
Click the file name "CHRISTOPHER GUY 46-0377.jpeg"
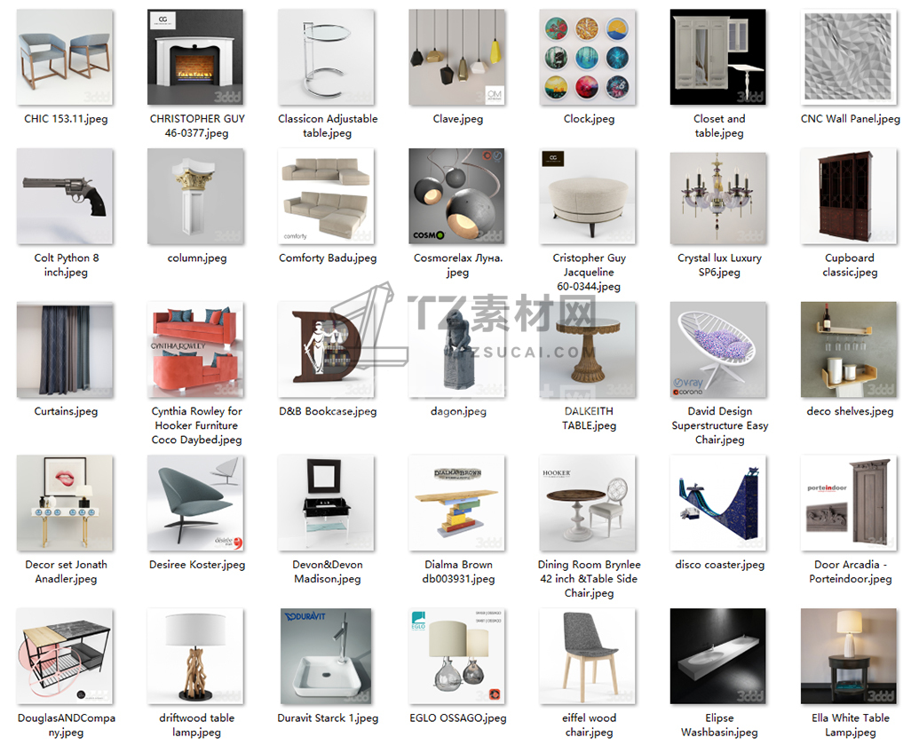pos(197,126)
